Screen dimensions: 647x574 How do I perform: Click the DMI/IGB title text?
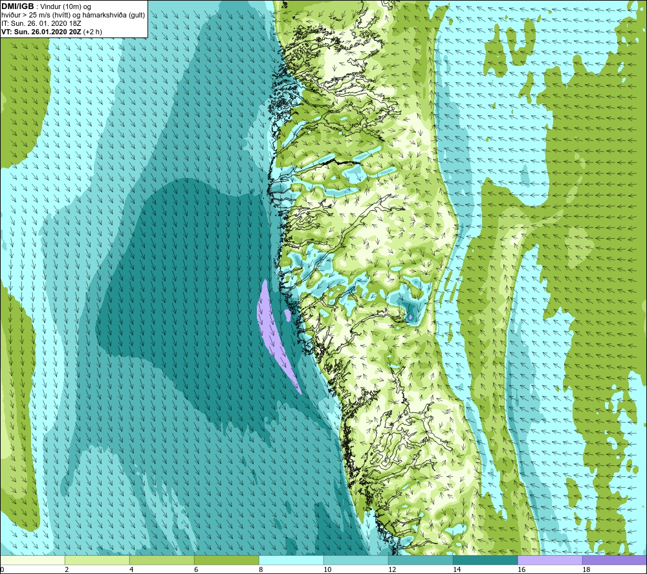pyautogui.click(x=17, y=6)
